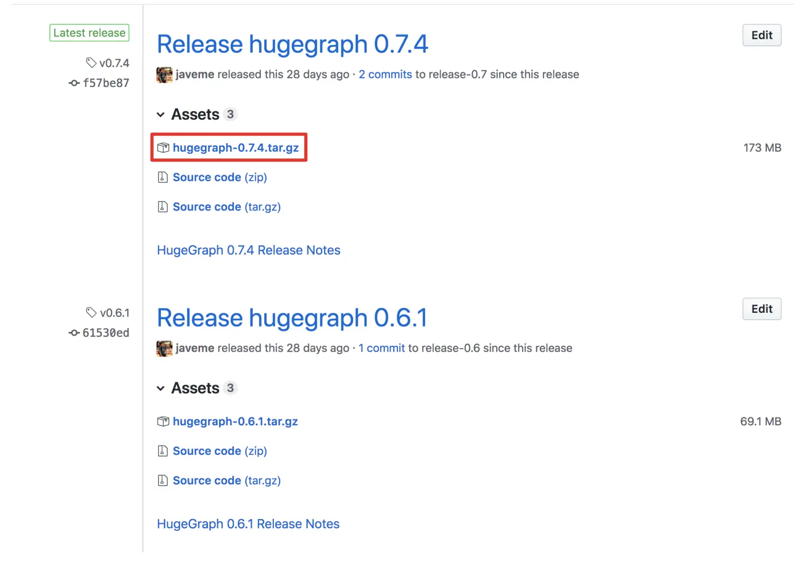Image resolution: width=796 pixels, height=561 pixels.
Task: Download Source code (tar.gz) for 0.6.1
Action: (227, 481)
